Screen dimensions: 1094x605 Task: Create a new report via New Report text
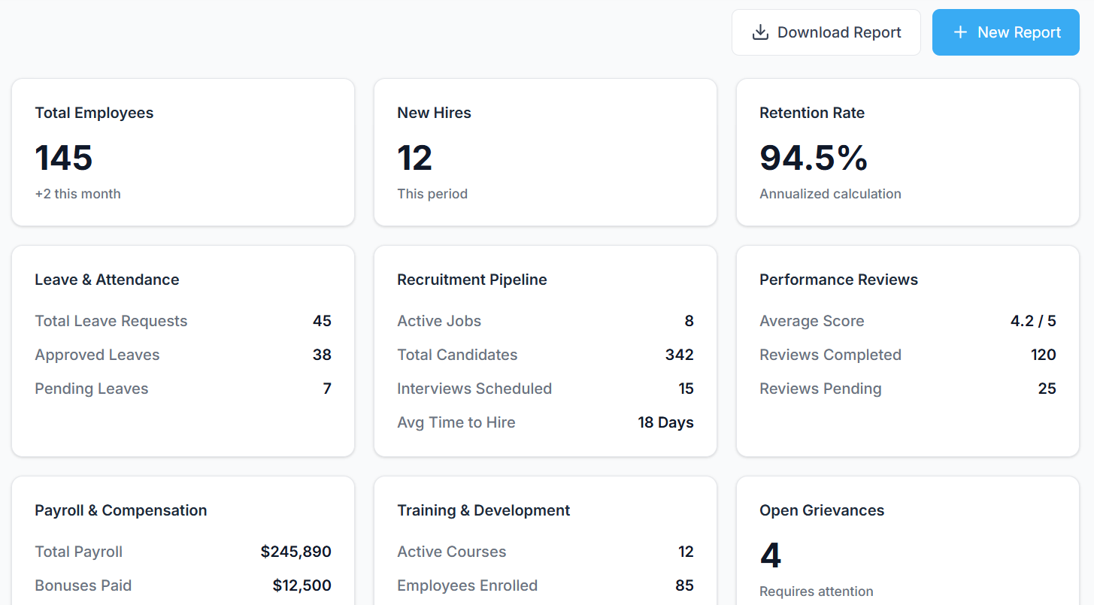click(1019, 32)
